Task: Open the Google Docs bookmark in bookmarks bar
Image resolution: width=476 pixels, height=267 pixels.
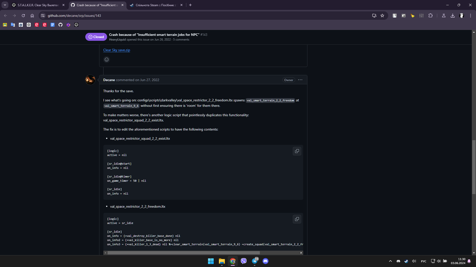Action: tap(52, 25)
